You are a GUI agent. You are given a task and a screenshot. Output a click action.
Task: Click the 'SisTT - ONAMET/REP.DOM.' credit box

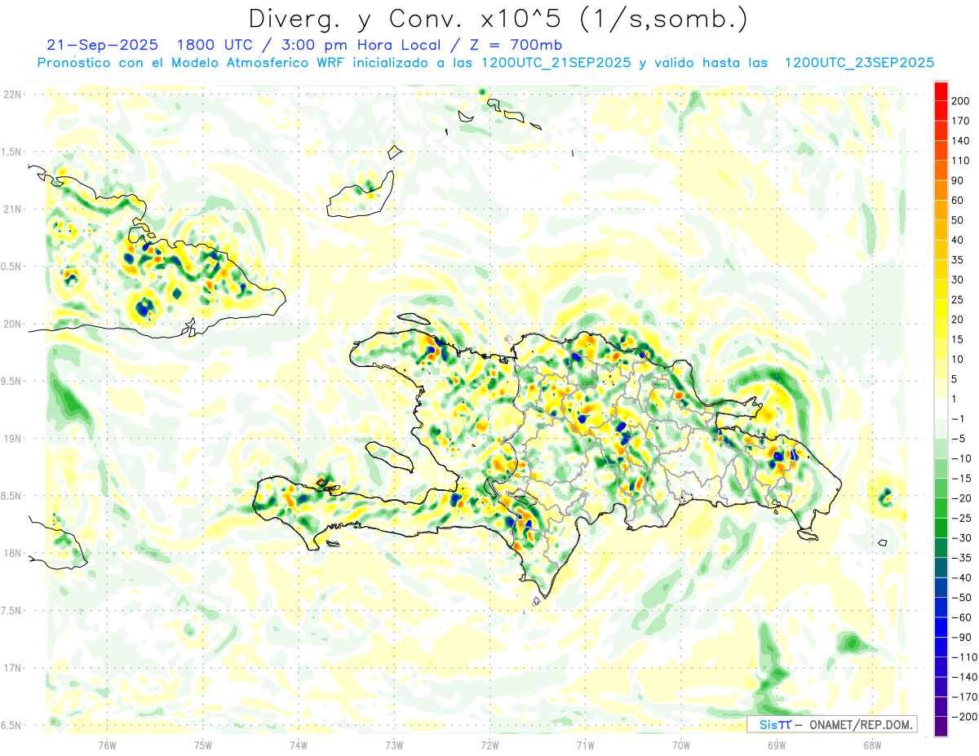[831, 724]
